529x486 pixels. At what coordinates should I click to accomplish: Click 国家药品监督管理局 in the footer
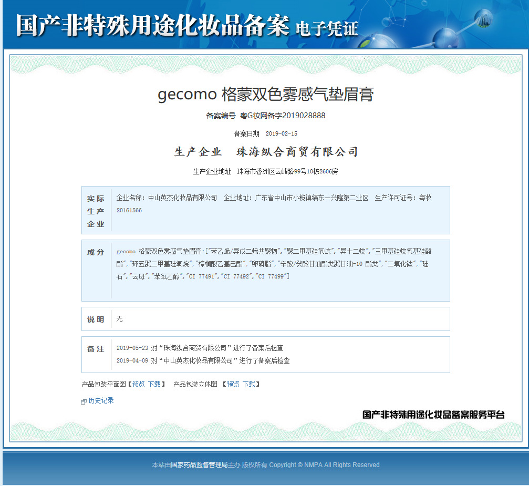click(x=199, y=464)
